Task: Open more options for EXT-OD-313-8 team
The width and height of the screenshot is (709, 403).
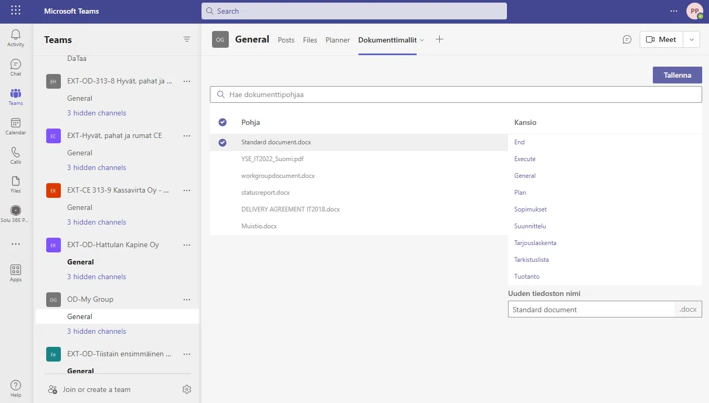Action: click(187, 81)
